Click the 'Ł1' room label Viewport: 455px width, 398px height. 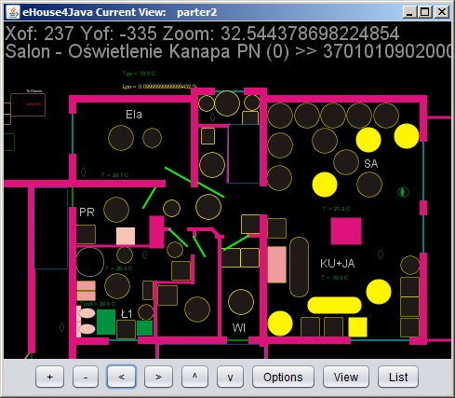coord(127,314)
